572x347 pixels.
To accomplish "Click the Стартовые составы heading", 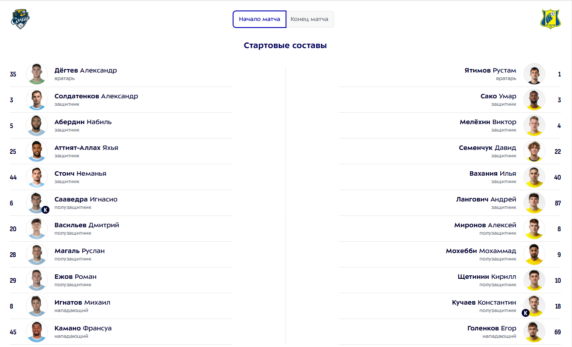I will [285, 45].
